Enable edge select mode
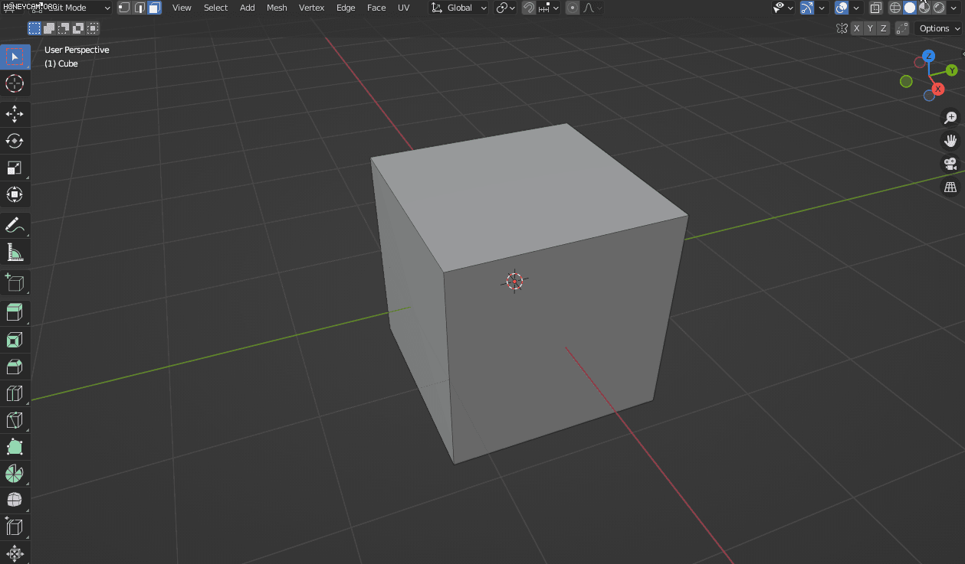965x564 pixels. pyautogui.click(x=139, y=8)
